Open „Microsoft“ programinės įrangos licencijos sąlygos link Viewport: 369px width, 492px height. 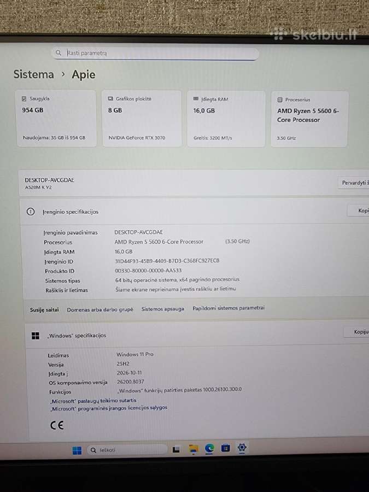pyautogui.click(x=109, y=408)
